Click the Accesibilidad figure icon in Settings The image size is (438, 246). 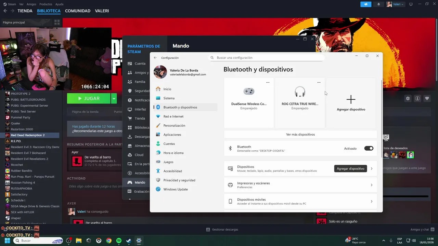click(158, 171)
